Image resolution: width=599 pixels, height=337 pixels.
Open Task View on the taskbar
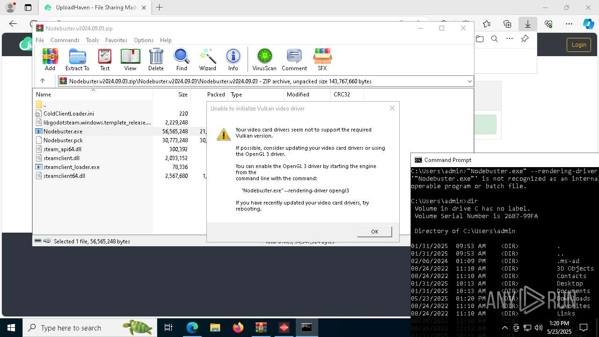click(168, 328)
